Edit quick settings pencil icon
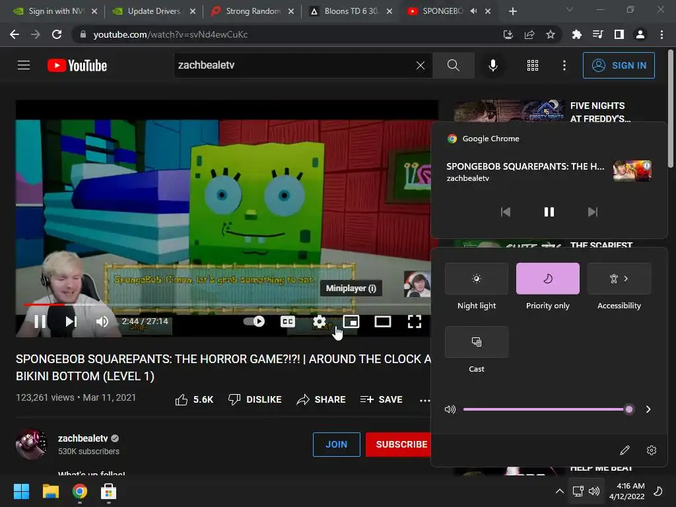This screenshot has height=507, width=676. click(x=625, y=450)
